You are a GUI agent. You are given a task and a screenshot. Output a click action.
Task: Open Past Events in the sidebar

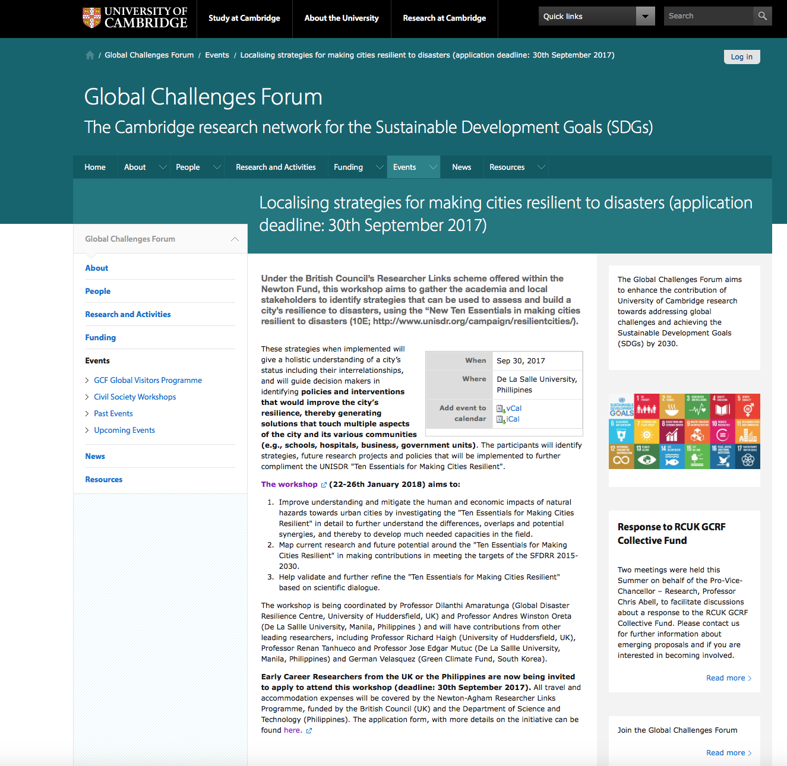[113, 414]
